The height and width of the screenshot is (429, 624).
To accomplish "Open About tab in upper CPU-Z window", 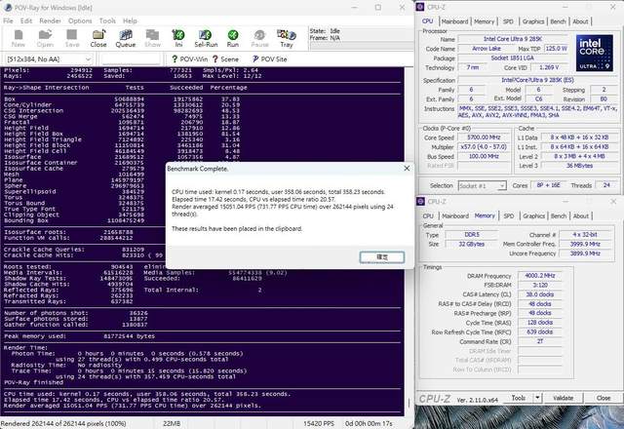I will [580, 21].
